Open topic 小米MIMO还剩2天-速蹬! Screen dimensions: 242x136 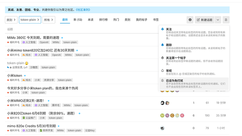(x=26, y=101)
